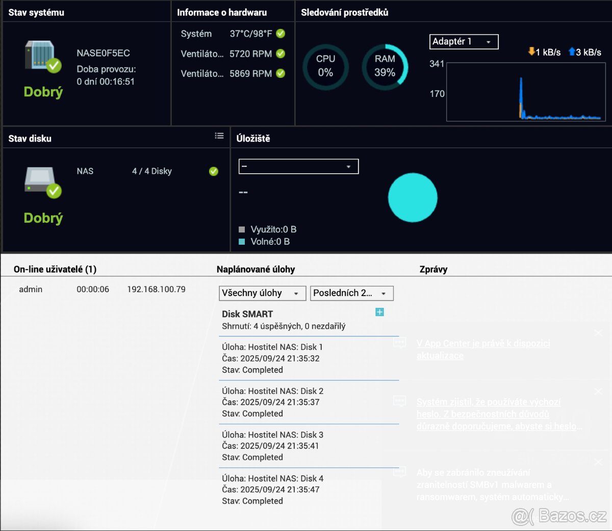Screen dimensions: 612x531
Task: Click the RAM 39% usage gauge
Action: tap(385, 67)
